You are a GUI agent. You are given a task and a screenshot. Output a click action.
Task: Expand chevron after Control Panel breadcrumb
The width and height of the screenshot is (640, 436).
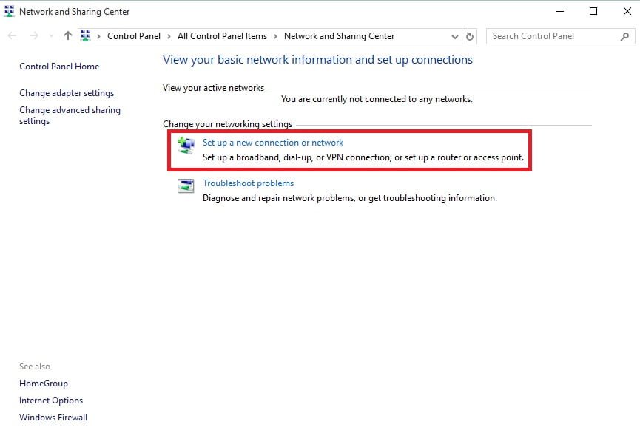tap(169, 36)
